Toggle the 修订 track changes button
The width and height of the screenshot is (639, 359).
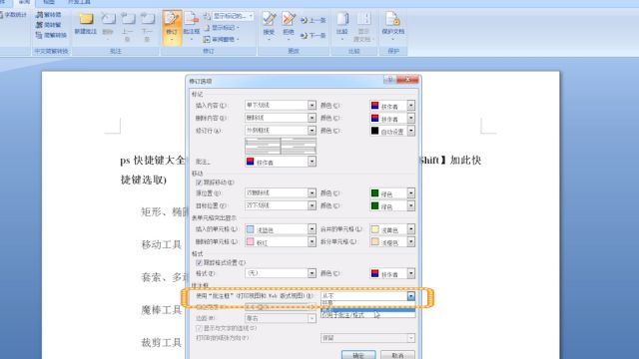[172, 27]
